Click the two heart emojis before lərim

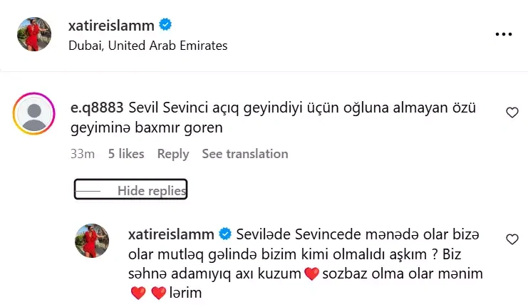pos(147,293)
